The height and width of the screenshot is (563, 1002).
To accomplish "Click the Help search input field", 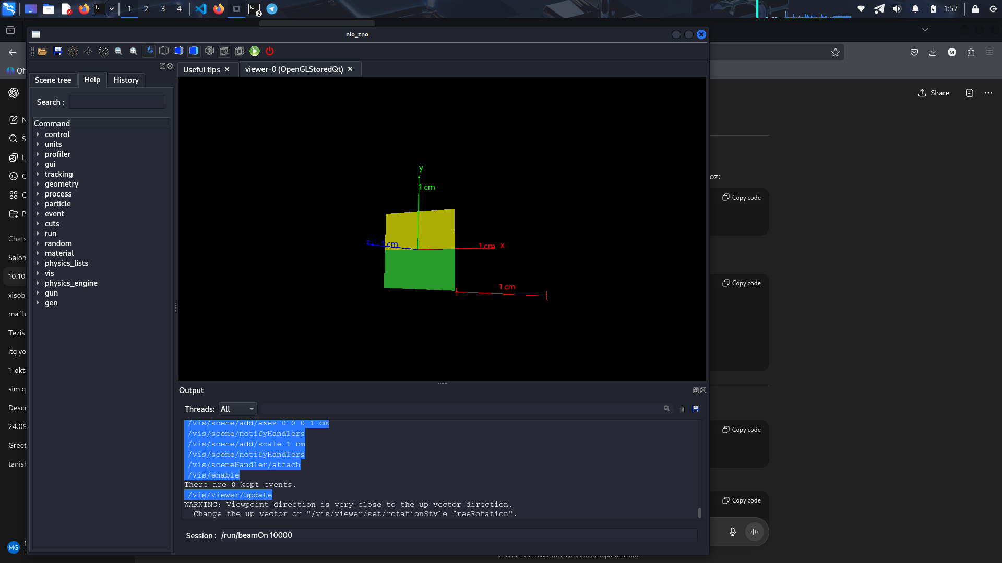I will pyautogui.click(x=116, y=102).
